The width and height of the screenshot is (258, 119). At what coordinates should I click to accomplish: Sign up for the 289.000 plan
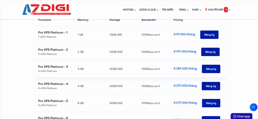click(x=211, y=69)
